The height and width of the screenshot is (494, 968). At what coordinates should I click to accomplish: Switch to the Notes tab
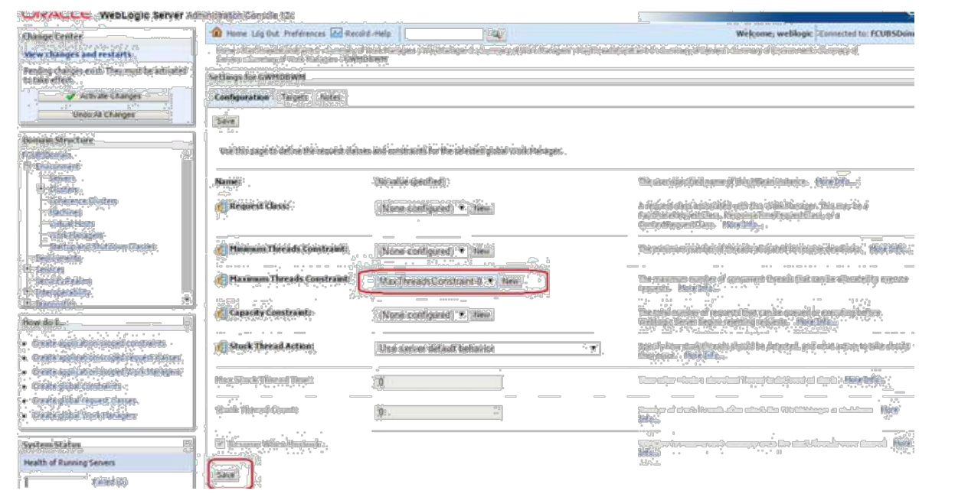(x=332, y=98)
